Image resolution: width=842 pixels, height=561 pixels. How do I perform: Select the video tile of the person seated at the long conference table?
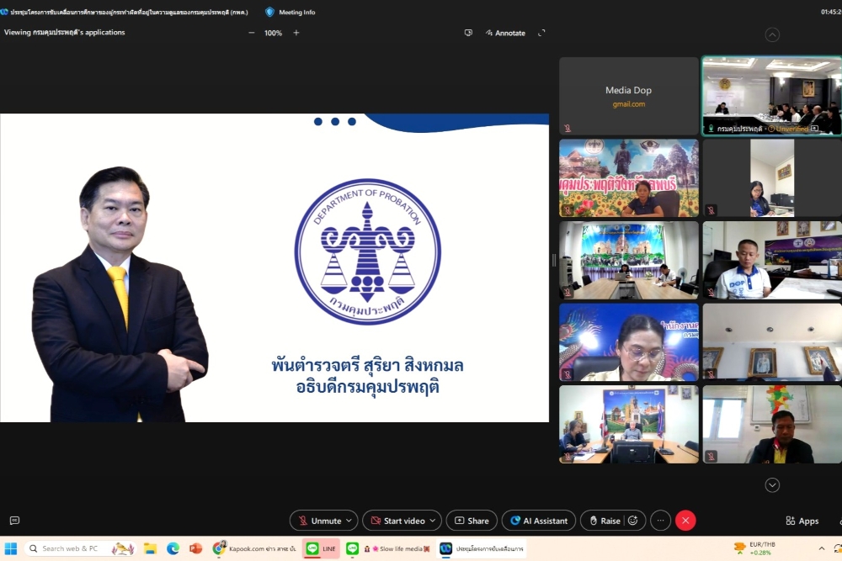(x=629, y=260)
